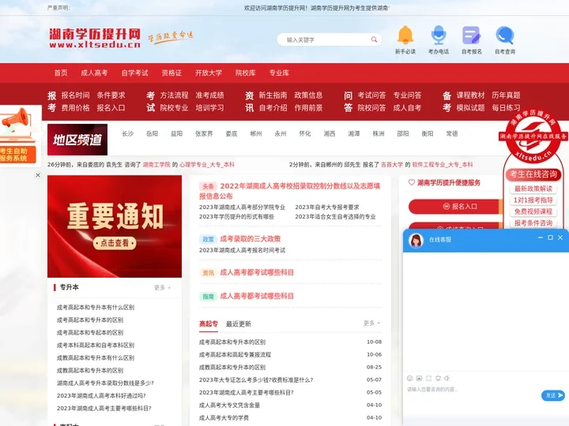The image size is (569, 426).
Task: Click 吉首大学 in the ticker
Action: (x=392, y=164)
